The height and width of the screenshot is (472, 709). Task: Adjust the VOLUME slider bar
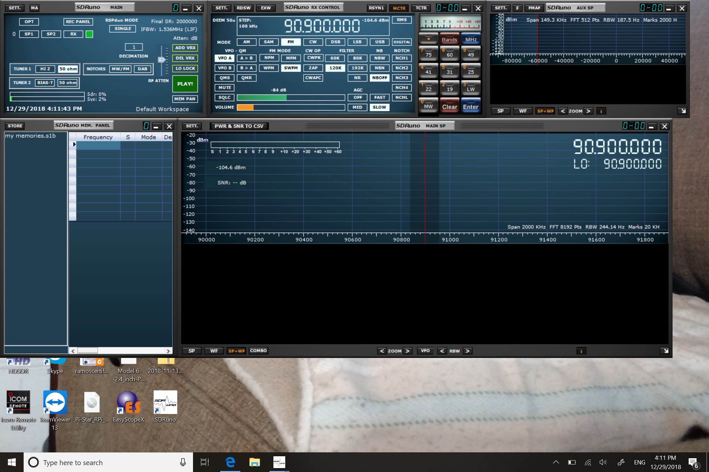tap(291, 108)
